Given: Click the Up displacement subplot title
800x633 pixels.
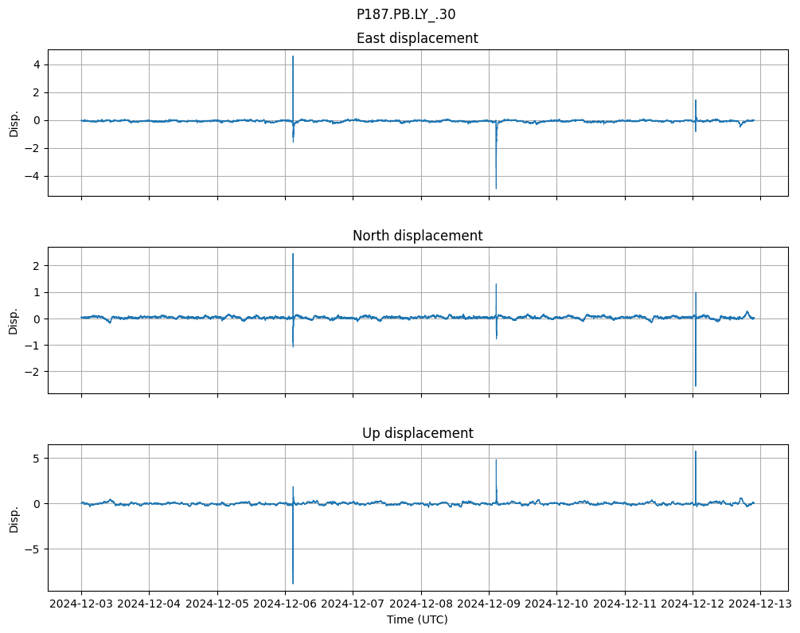Looking at the screenshot, I should coord(417,433).
